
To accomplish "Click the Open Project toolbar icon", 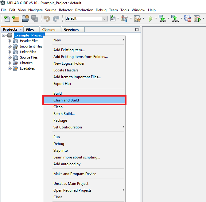I will [25, 18].
